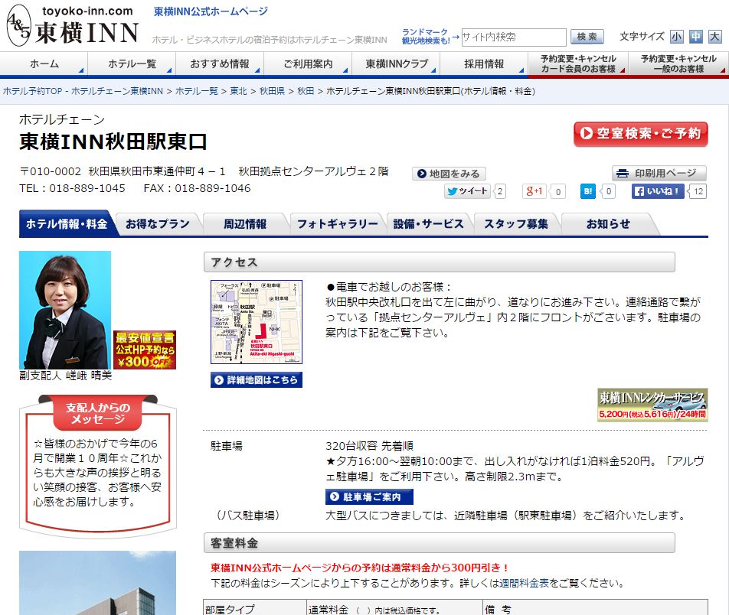Set font size to medium 中
The width and height of the screenshot is (729, 615).
point(695,37)
